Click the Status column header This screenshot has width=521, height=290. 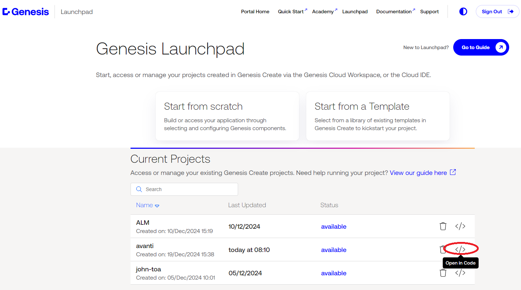329,205
